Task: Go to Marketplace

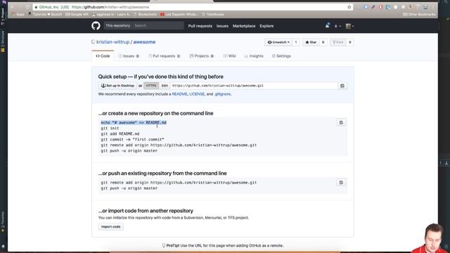Action: click(244, 26)
